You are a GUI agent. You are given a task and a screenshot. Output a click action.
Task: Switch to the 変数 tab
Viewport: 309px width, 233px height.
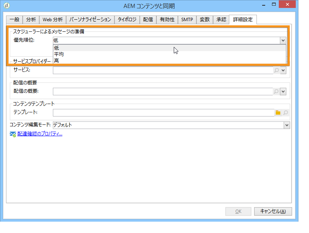click(205, 20)
